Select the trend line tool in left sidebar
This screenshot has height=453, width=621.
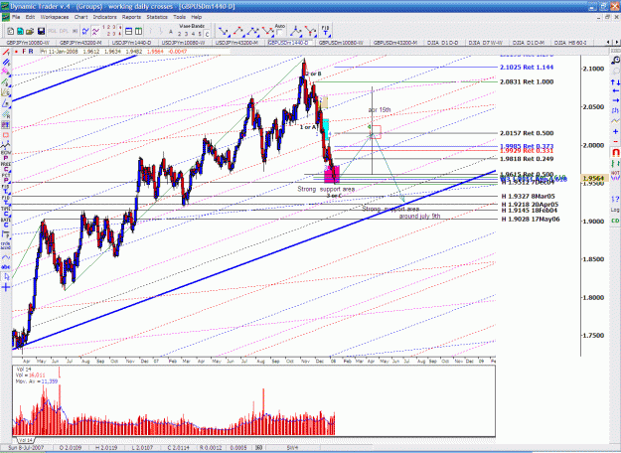(6, 53)
